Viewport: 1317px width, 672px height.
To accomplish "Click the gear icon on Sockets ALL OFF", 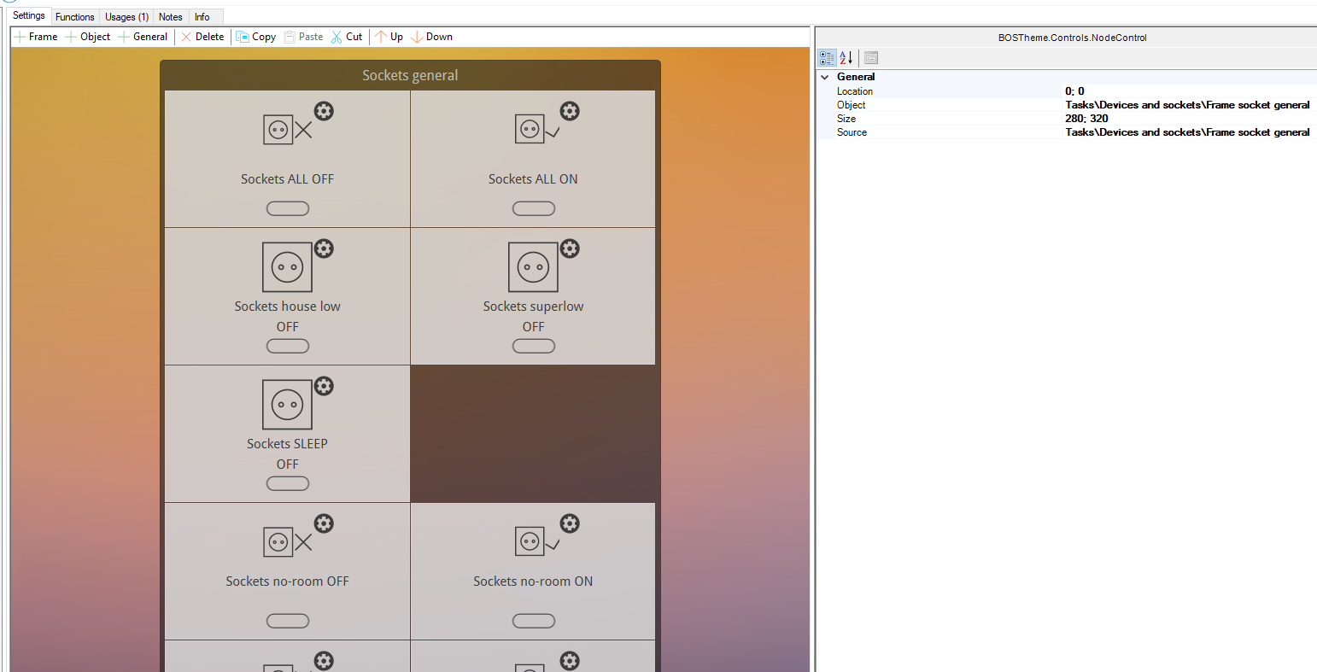I will [x=324, y=111].
